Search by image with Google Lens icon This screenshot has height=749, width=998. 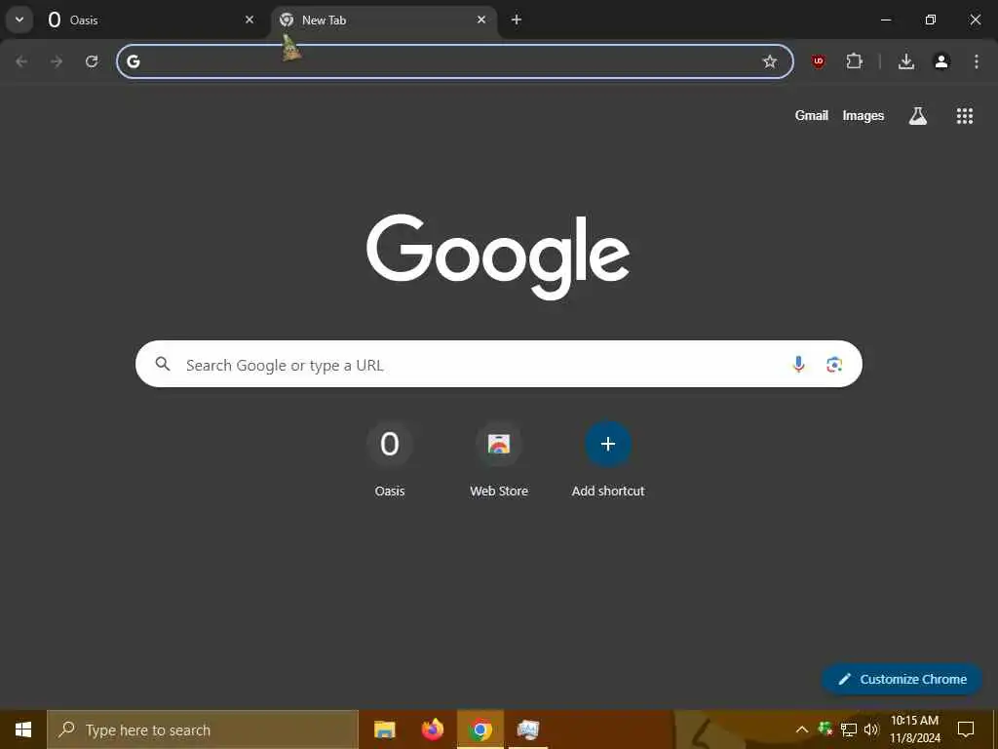834,364
